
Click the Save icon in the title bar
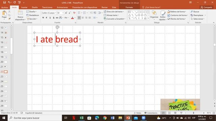point(4,2)
